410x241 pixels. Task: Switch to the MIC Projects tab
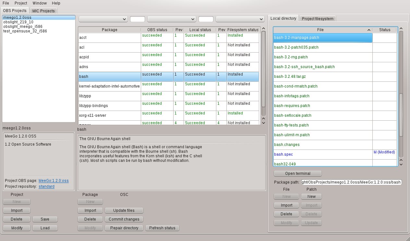coord(43,10)
